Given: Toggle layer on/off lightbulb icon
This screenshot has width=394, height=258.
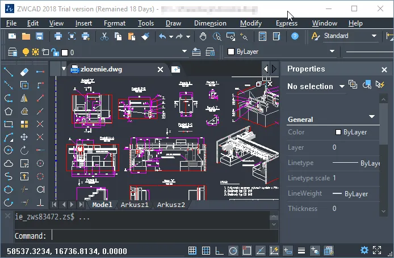Looking at the screenshot, I should 26,52.
